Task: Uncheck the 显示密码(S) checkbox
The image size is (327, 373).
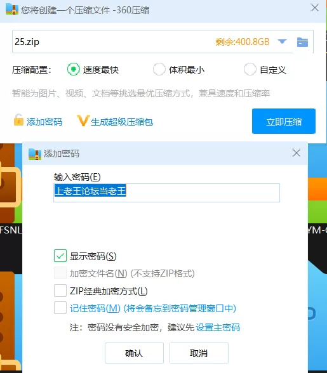Action: pyautogui.click(x=60, y=256)
